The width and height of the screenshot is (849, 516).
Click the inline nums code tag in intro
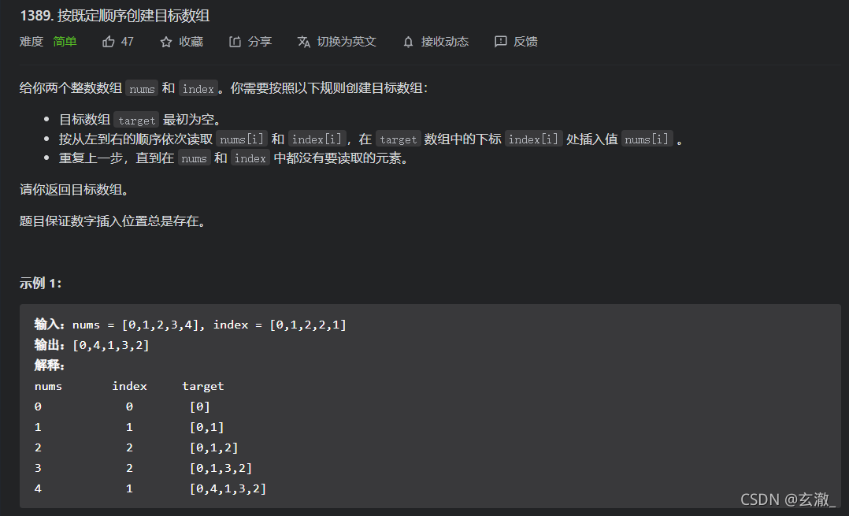click(142, 89)
